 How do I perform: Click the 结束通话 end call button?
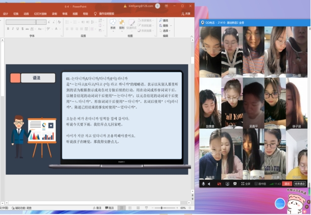coord(300,184)
